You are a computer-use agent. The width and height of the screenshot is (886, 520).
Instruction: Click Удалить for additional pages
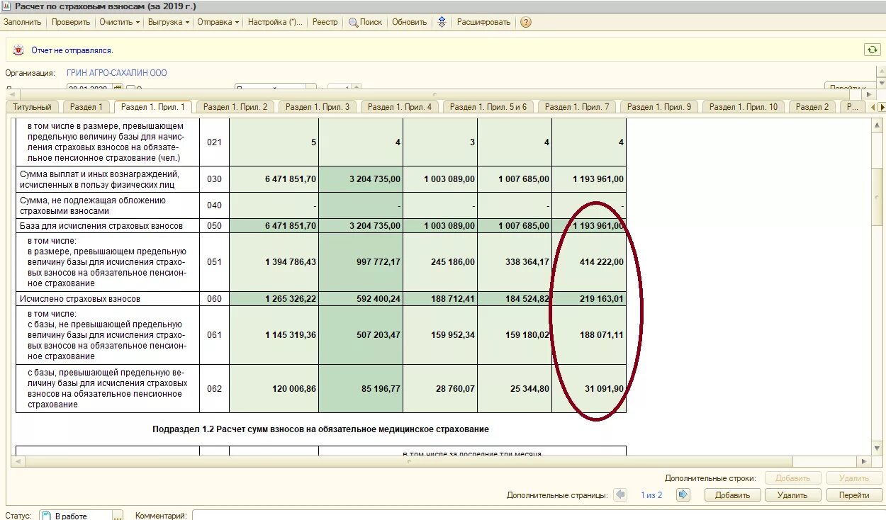(x=793, y=495)
